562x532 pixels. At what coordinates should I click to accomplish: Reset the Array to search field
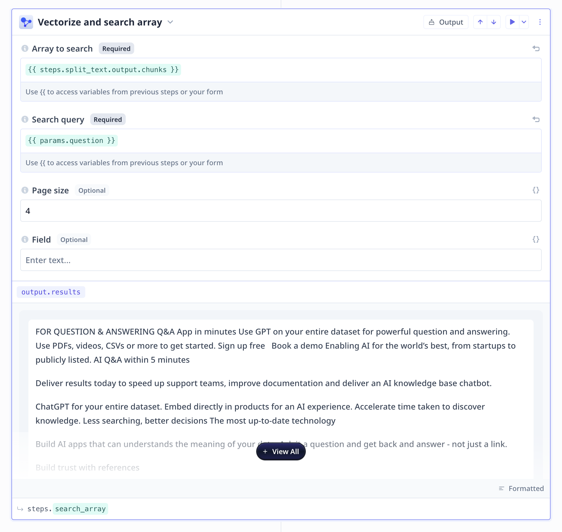[x=536, y=48]
